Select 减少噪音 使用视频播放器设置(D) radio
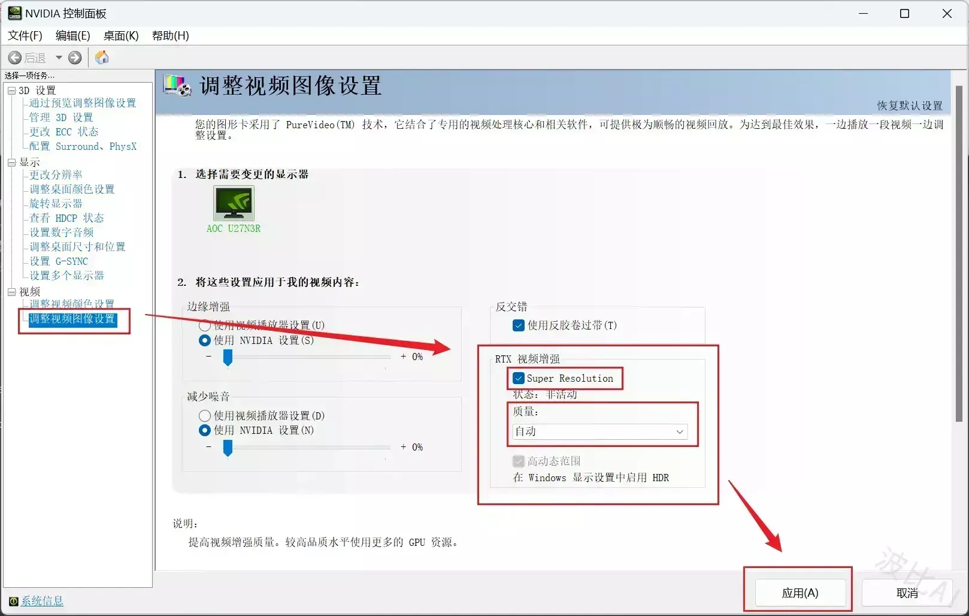 tap(205, 416)
